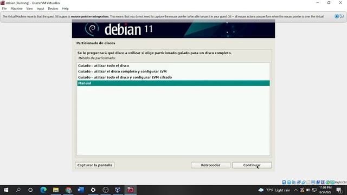The image size is (347, 195).
Task: Open the taskbar search
Action: click(x=18, y=190)
